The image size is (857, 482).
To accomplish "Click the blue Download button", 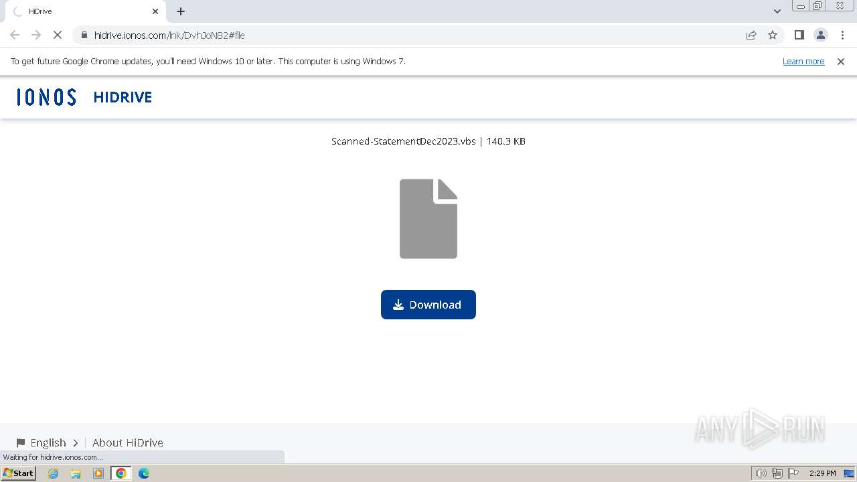I will pos(428,305).
